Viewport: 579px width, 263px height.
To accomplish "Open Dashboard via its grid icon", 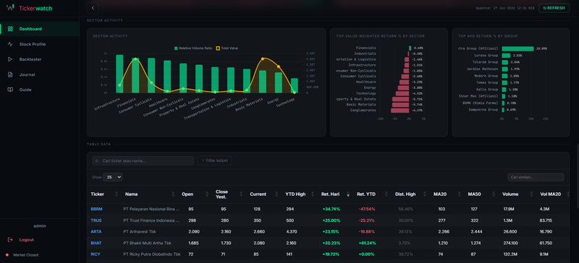I will 10,29.
